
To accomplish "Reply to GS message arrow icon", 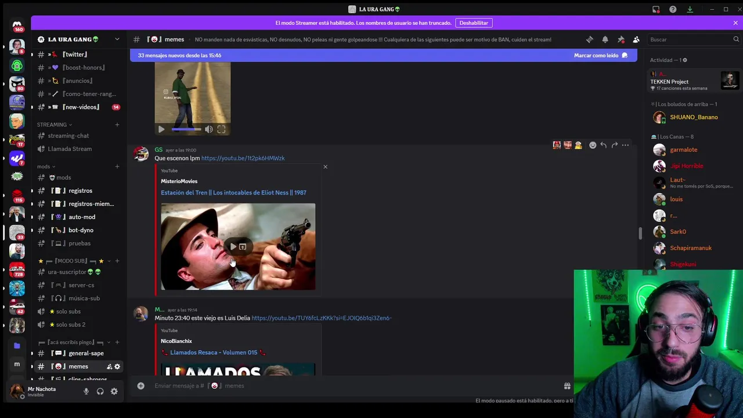I will [x=603, y=145].
